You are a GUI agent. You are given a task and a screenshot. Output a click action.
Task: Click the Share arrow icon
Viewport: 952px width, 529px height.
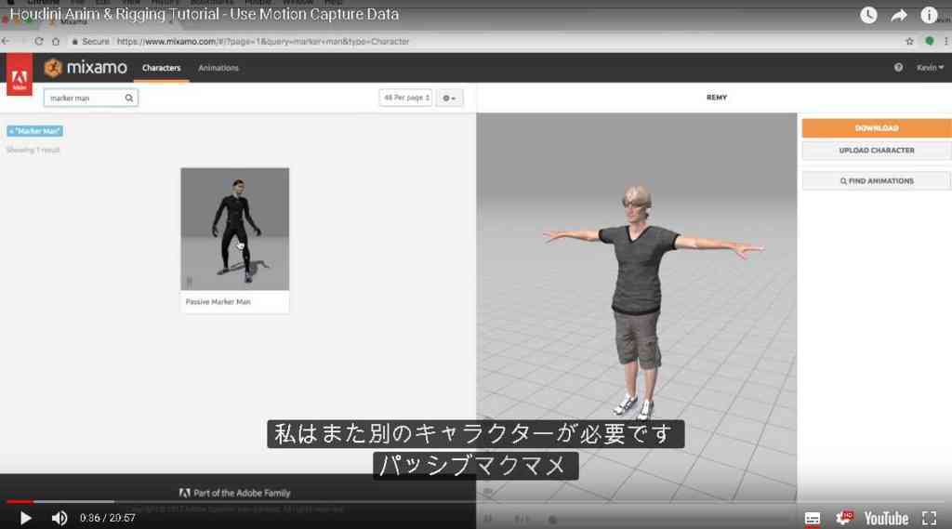(x=899, y=15)
